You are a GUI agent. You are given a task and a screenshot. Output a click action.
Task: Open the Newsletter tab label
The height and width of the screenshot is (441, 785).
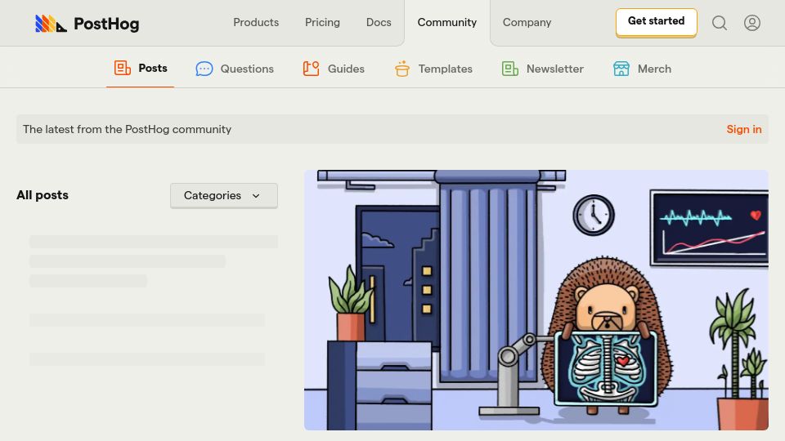[554, 69]
